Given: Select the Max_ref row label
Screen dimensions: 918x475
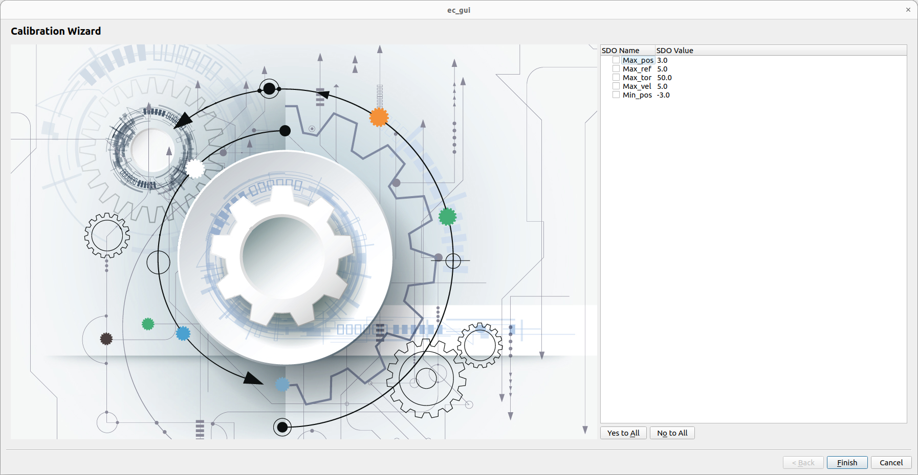Looking at the screenshot, I should pyautogui.click(x=637, y=69).
